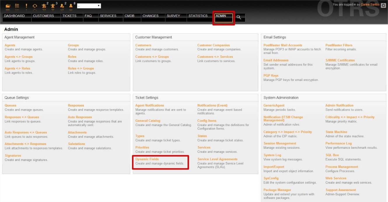
Task: Click the magnifying glass search icon
Action: [x=239, y=17]
